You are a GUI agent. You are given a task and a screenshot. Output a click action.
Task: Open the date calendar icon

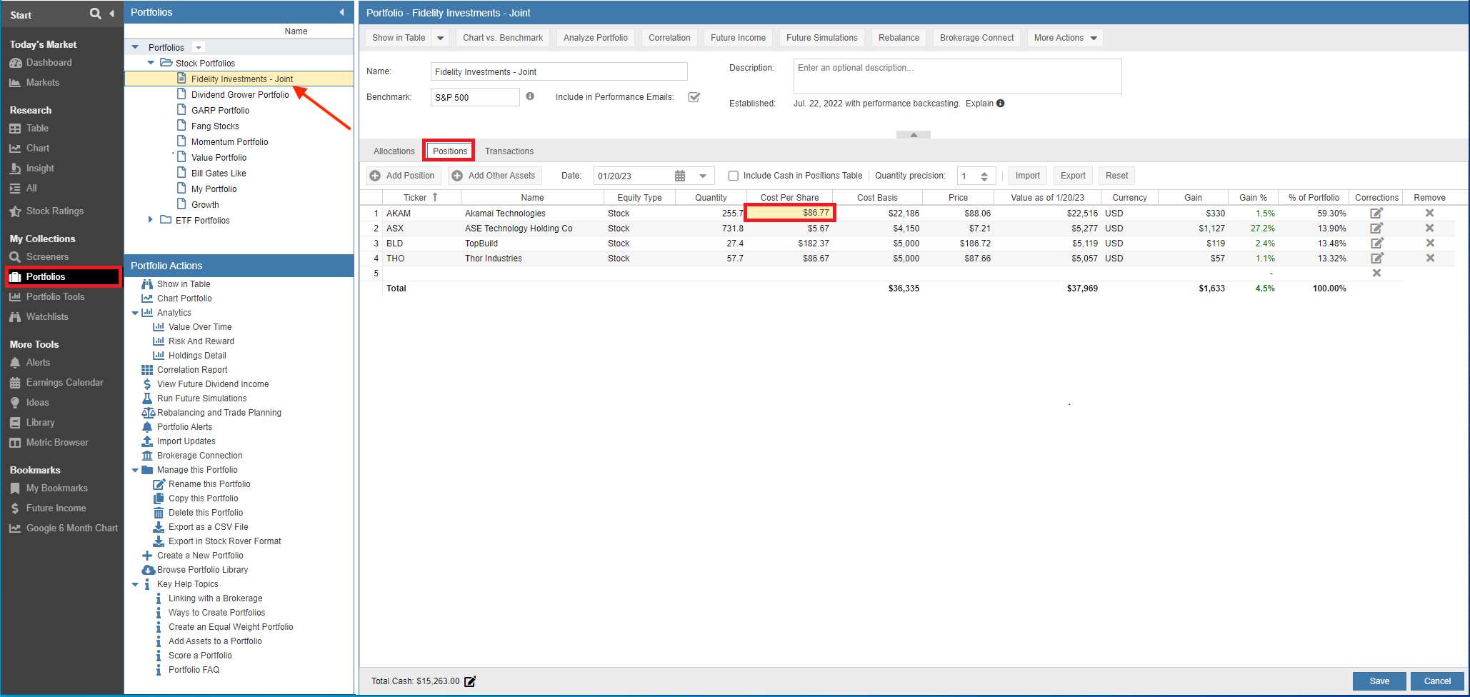(x=680, y=176)
